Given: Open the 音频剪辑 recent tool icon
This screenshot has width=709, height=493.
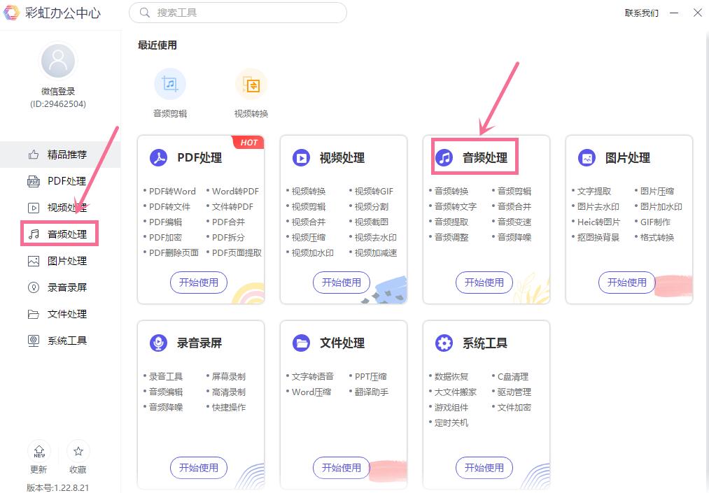Looking at the screenshot, I should [169, 83].
